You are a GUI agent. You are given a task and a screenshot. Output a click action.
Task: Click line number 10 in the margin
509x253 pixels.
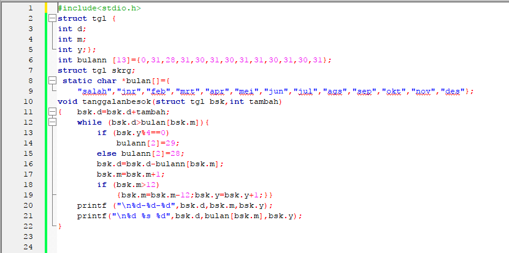pos(28,101)
